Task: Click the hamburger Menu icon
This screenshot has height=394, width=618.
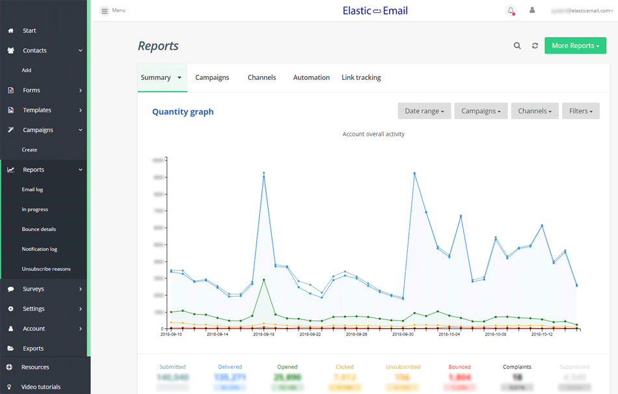Action: point(104,11)
